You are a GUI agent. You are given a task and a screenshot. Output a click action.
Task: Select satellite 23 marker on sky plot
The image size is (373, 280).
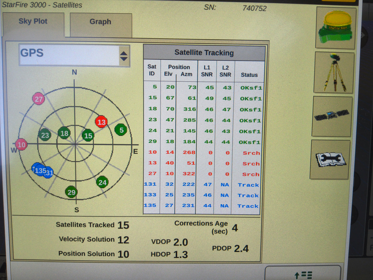(x=45, y=135)
